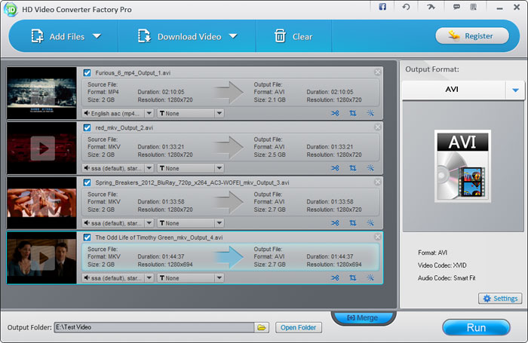Play The Odd Life of Timothy Green thumbnail
Image resolution: width=528 pixels, height=343 pixels.
(42, 258)
